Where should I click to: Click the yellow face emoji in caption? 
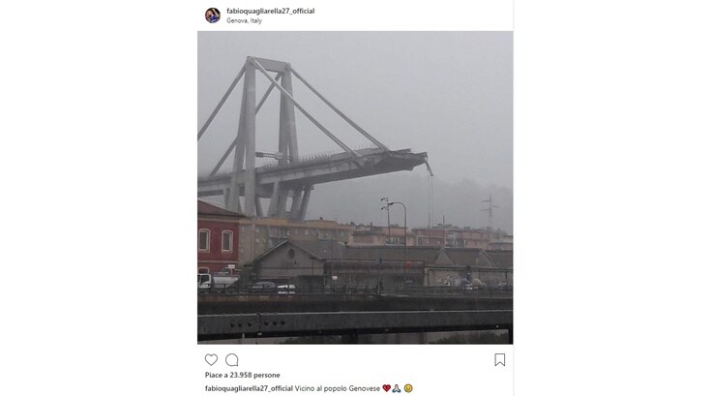pyautogui.click(x=408, y=388)
